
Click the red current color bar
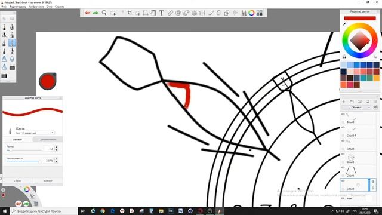359,19
